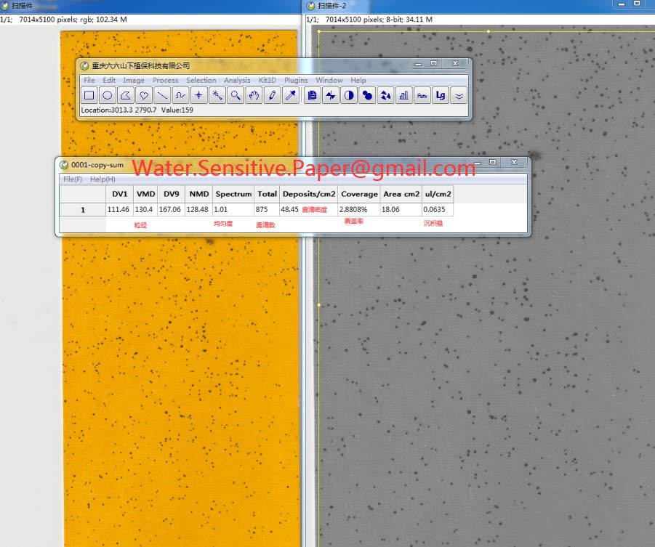
Task: Click the Coverage value 2.8808%
Action: coord(353,210)
